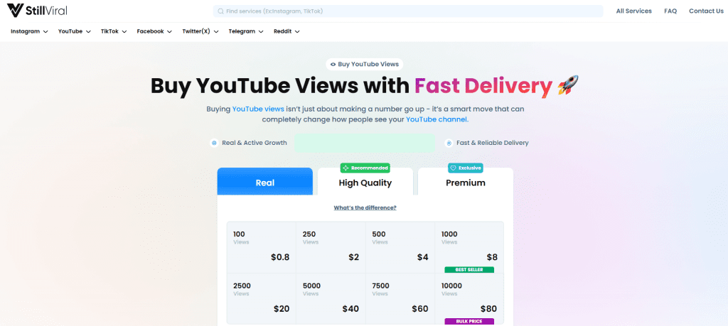Image resolution: width=728 pixels, height=326 pixels.
Task: Select the 250 Views $2 package
Action: tap(331, 247)
